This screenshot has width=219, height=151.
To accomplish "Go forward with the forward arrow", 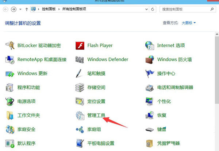I will pyautogui.click(x=14, y=9).
